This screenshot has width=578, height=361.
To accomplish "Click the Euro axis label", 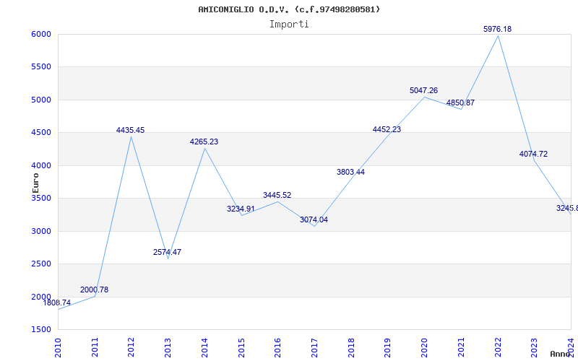I will coord(35,183).
